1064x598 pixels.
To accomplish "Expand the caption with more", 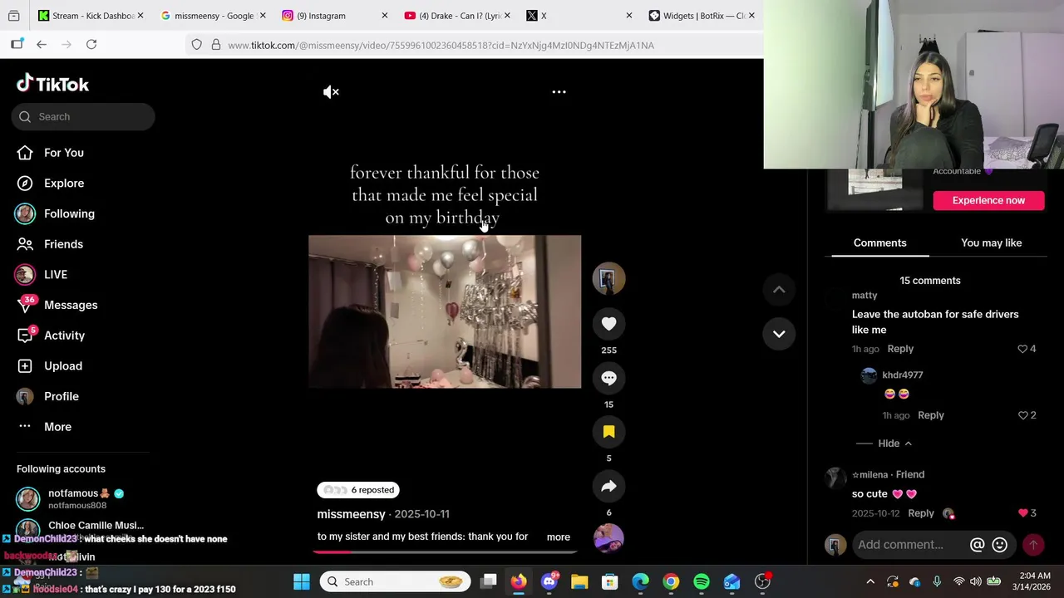I will click(x=559, y=537).
